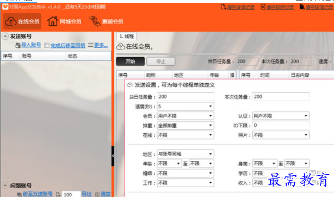The width and height of the screenshot is (334, 197).
Task: Click 移至发送账号 link
Action: click(x=38, y=194)
